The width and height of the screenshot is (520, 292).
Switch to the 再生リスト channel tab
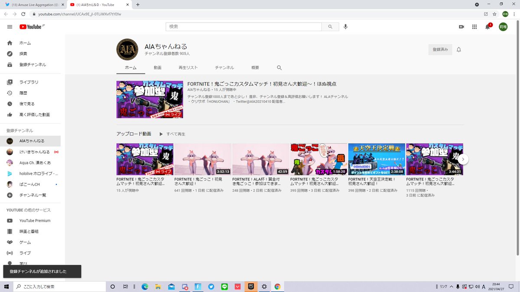(x=188, y=68)
